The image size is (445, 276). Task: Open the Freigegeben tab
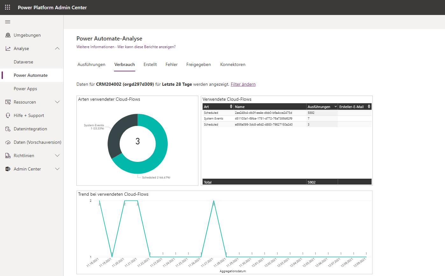pos(199,64)
